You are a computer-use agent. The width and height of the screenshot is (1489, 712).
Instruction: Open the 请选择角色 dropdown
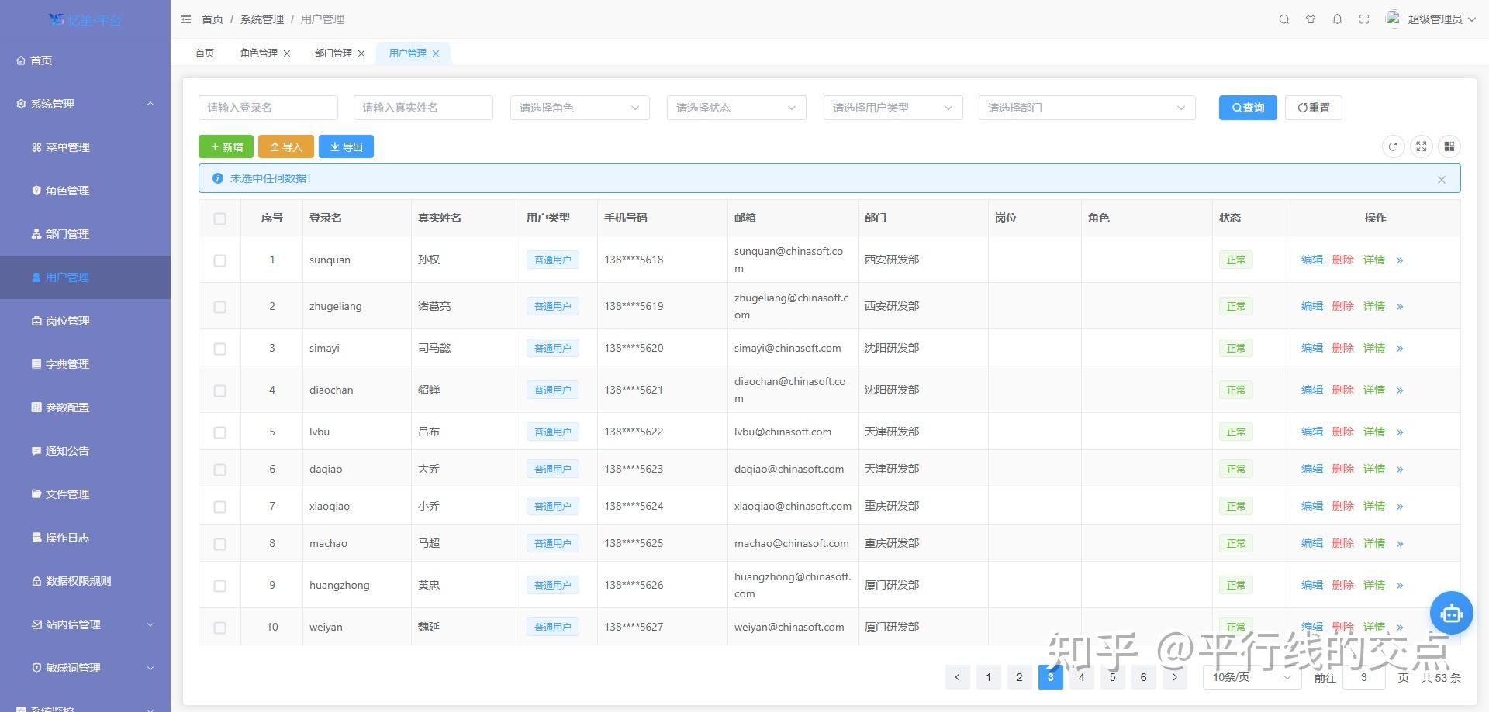[x=579, y=108]
